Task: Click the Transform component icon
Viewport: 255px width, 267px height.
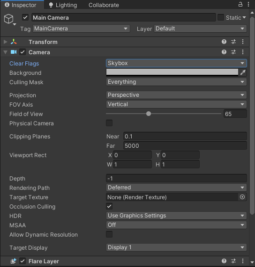Action: coord(14,42)
